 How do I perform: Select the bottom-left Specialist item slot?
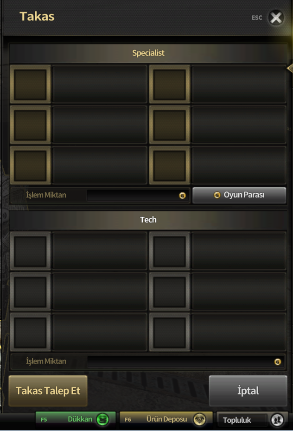tap(31, 165)
